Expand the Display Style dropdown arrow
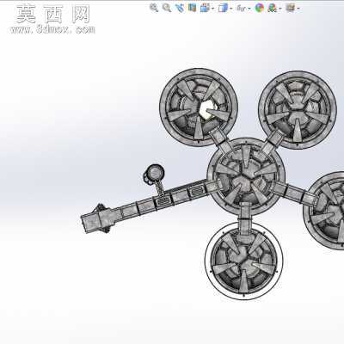 [231, 9]
